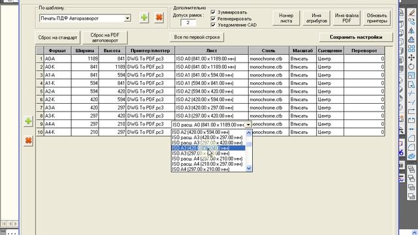418x235 pixels.
Task: Choose ISO расш. A4 (297.00 x 210.00 мм) option
Action: 208,159
